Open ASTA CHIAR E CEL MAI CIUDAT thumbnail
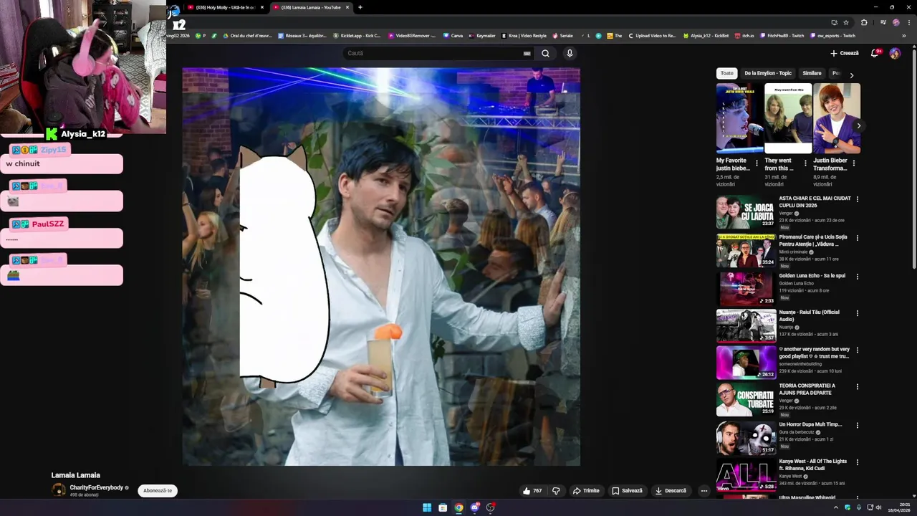 (746, 211)
